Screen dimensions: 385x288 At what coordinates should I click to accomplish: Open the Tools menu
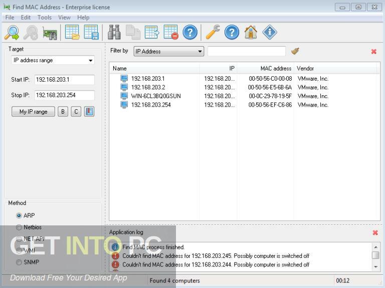click(45, 18)
